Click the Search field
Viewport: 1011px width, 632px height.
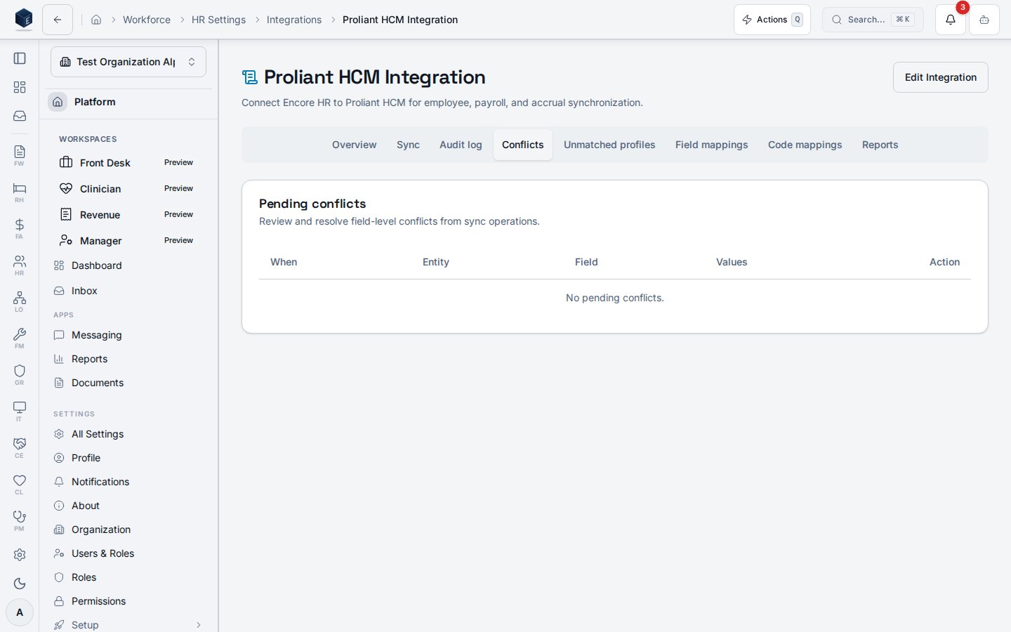pos(873,20)
